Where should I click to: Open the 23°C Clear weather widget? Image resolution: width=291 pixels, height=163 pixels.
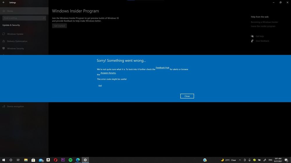click(x=228, y=160)
